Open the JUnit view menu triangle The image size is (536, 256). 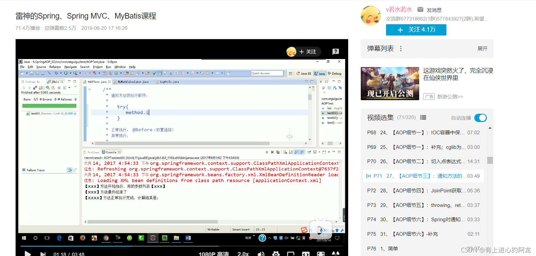coord(76,87)
